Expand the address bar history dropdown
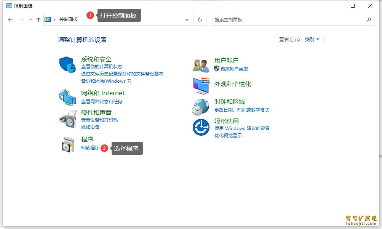The image size is (382, 229). (x=187, y=19)
